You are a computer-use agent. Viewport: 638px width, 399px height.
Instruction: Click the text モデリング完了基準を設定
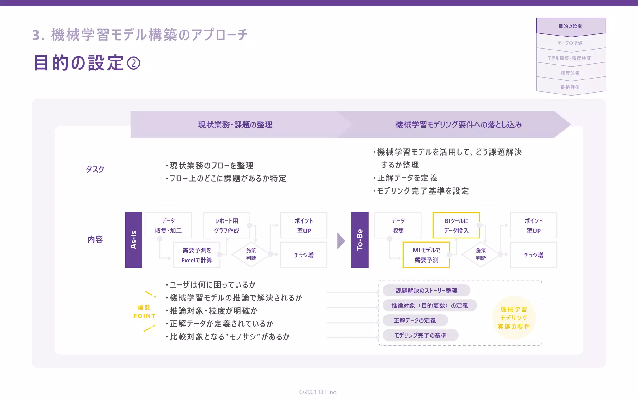pyautogui.click(x=423, y=191)
